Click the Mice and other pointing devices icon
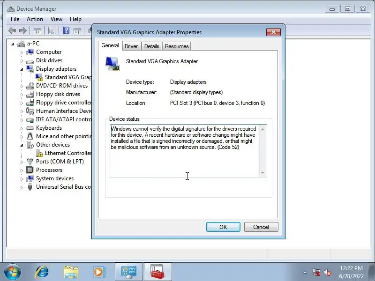The image size is (375, 281). 30,136
